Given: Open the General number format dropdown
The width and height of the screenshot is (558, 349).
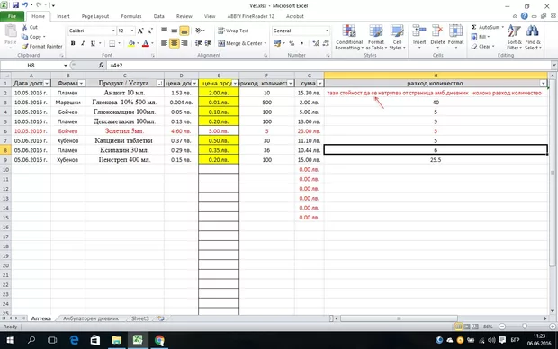Looking at the screenshot, I should click(327, 31).
